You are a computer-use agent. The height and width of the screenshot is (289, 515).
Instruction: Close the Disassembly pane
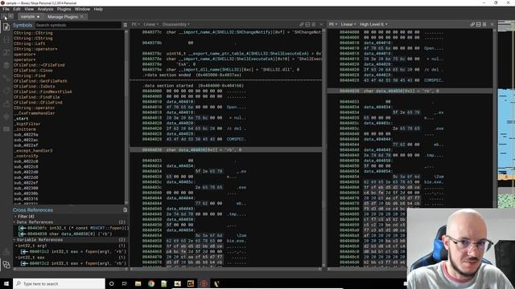(321, 24)
